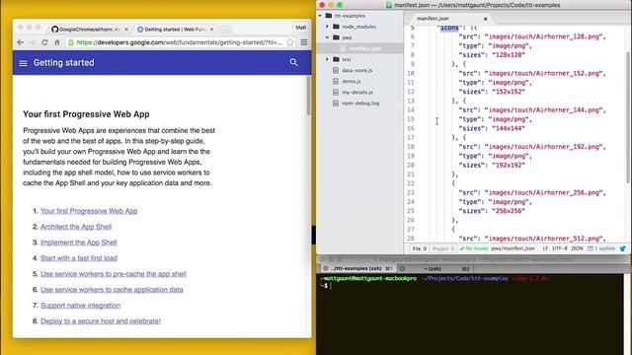Click File 0 linter status
The width and height of the screenshot is (632, 355).
pyautogui.click(x=419, y=248)
